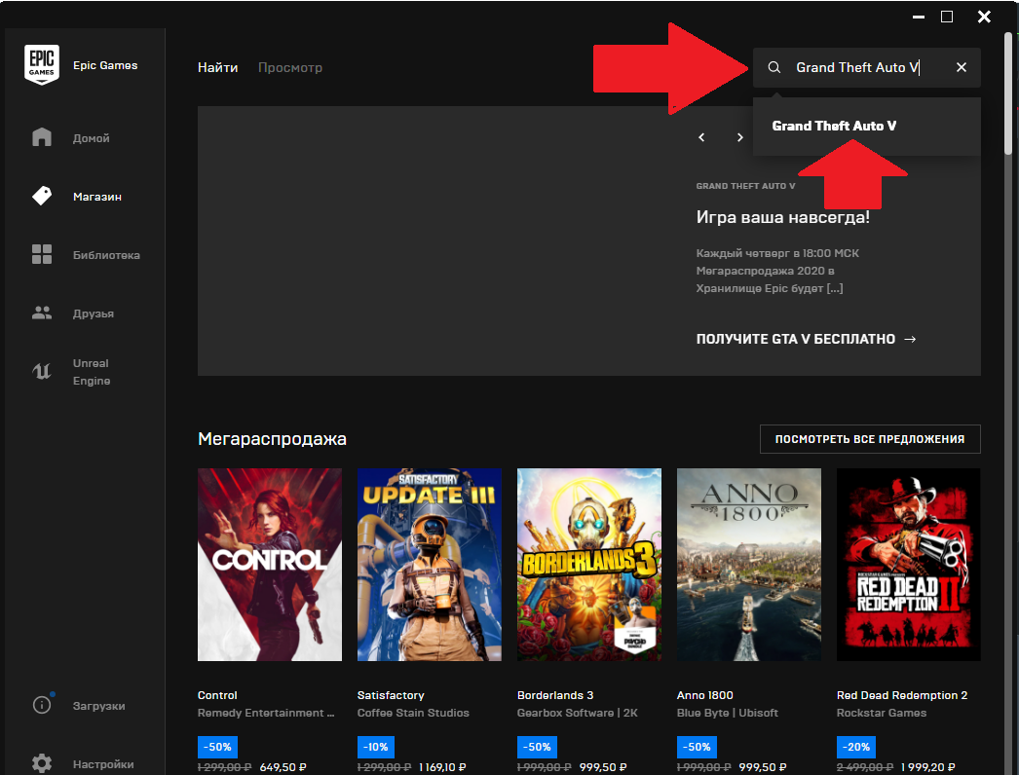Image resolution: width=1019 pixels, height=775 pixels.
Task: Click the Borderlands 3 game title
Action: coord(555,695)
